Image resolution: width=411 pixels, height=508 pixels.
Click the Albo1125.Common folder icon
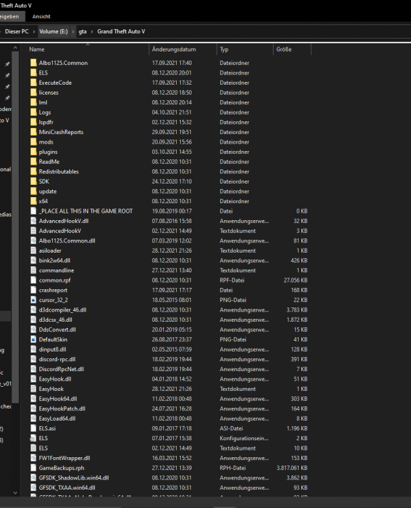click(33, 63)
